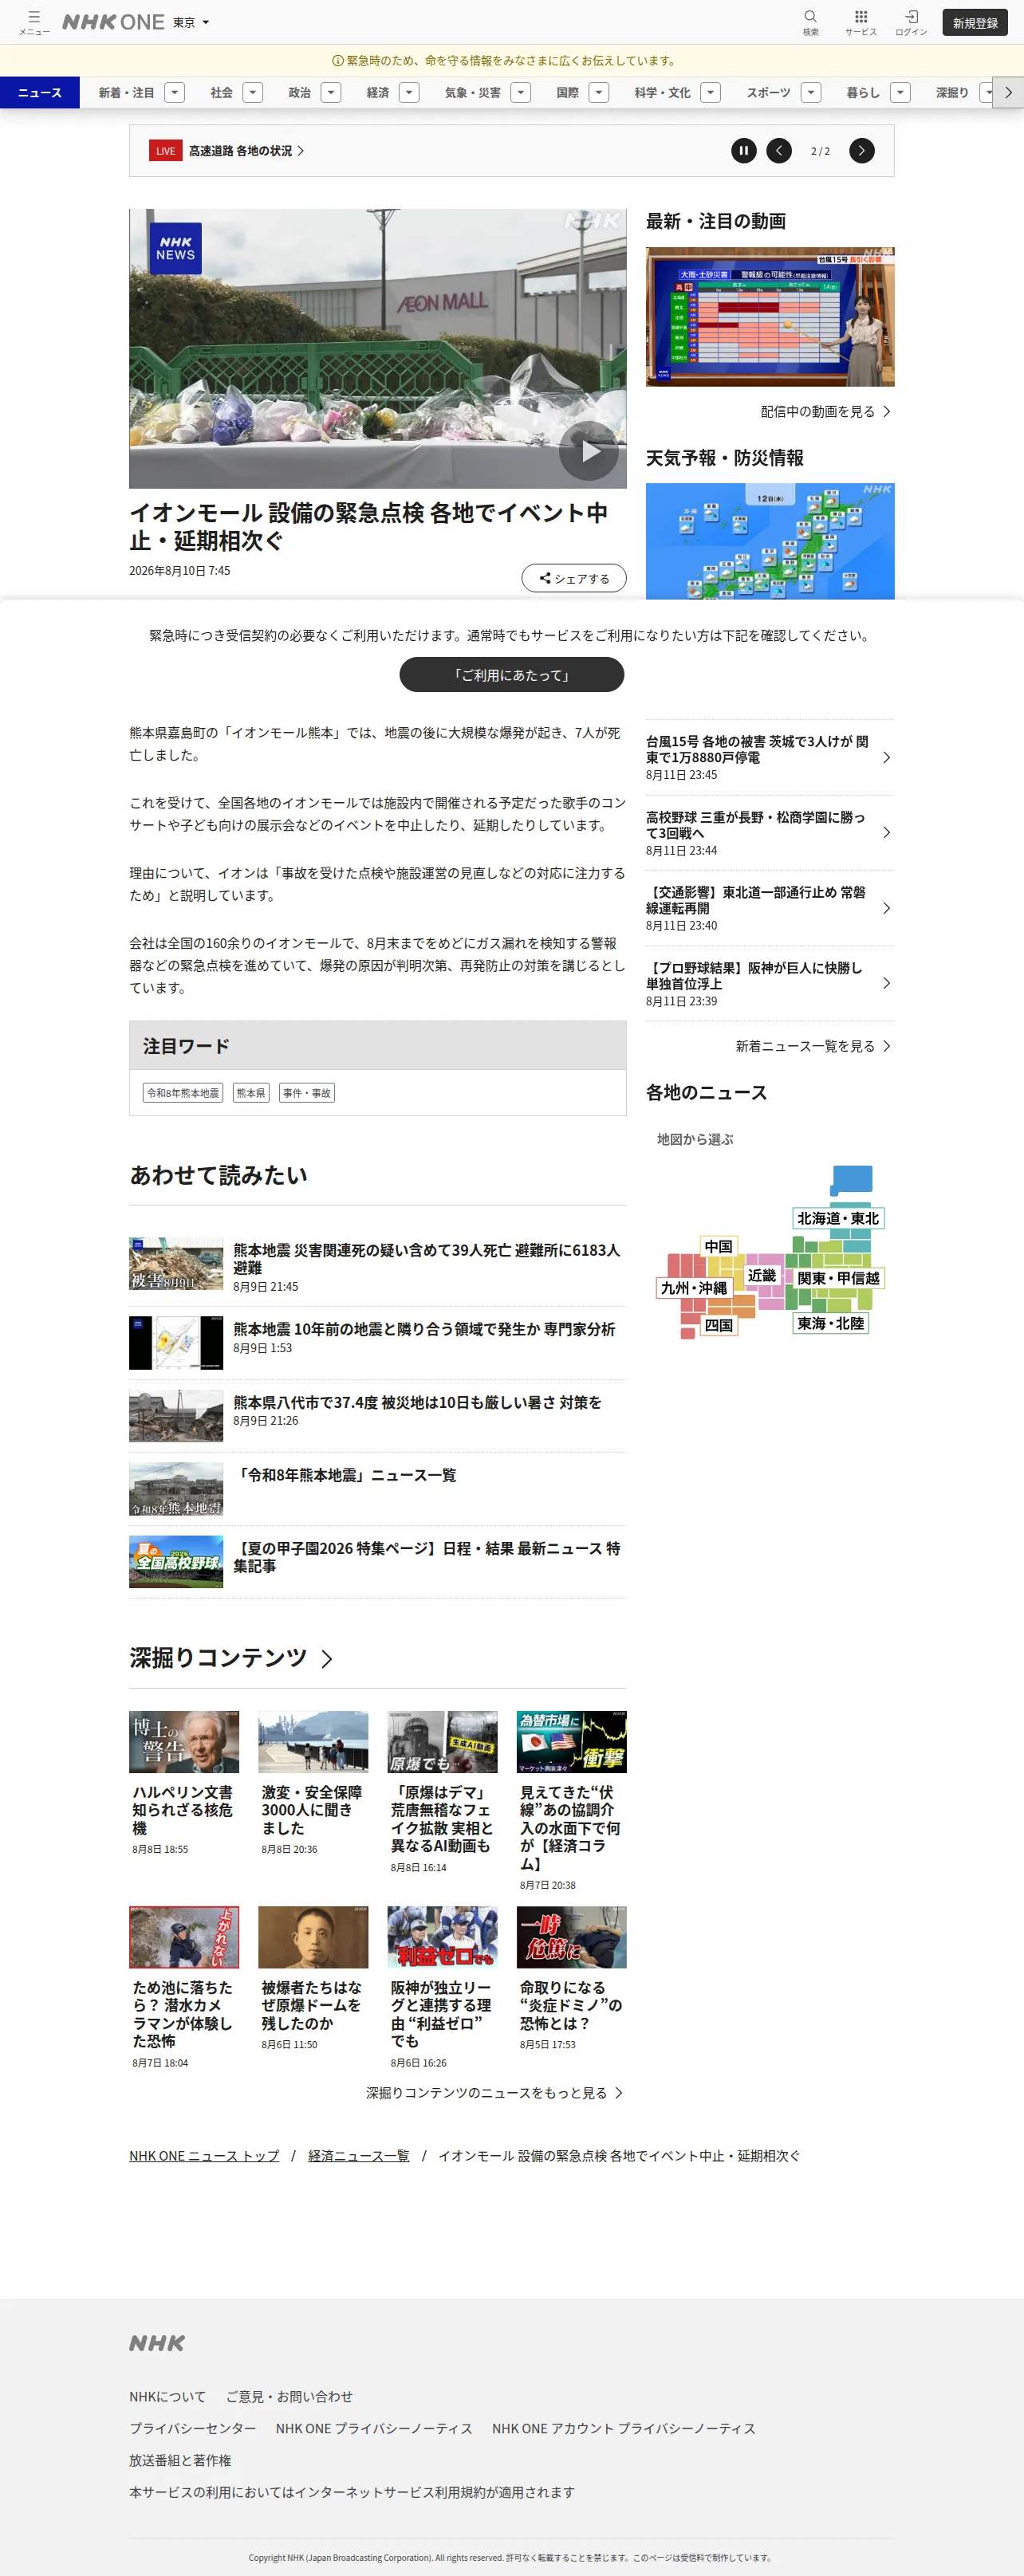Image resolution: width=1024 pixels, height=2576 pixels.
Task: Open 放送番組と著作権 footer link
Action: pos(180,2460)
